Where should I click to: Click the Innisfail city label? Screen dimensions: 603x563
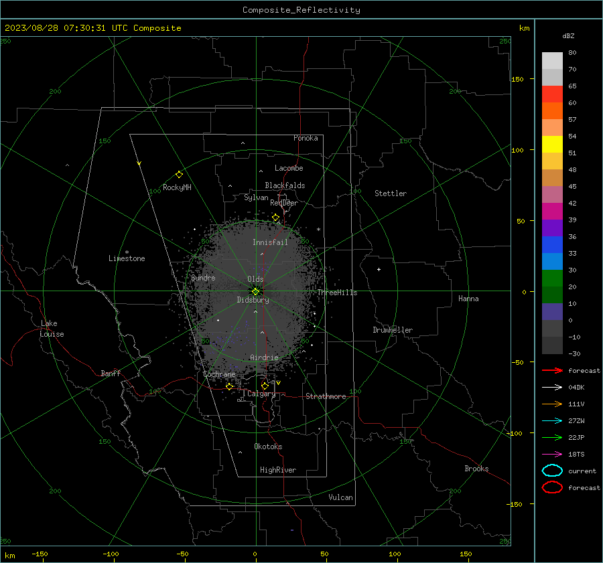pyautogui.click(x=270, y=242)
